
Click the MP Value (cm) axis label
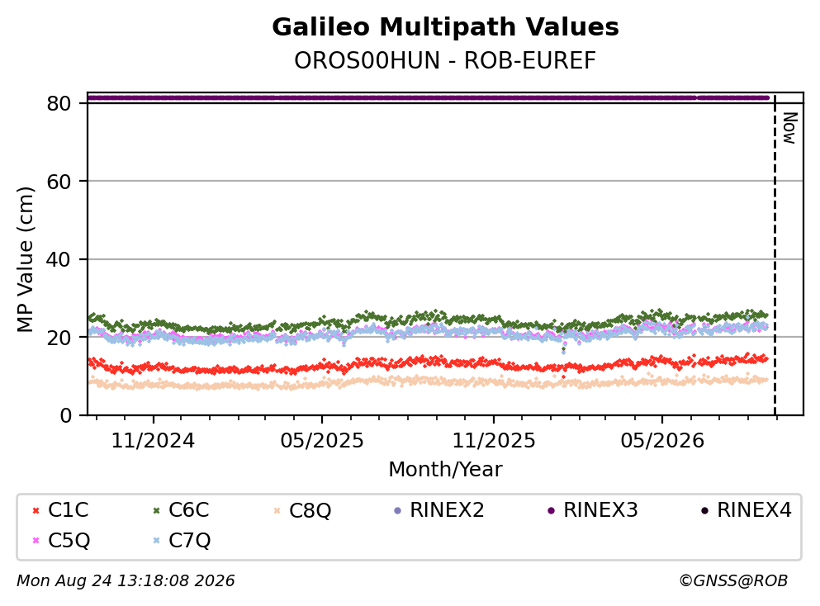point(25,259)
